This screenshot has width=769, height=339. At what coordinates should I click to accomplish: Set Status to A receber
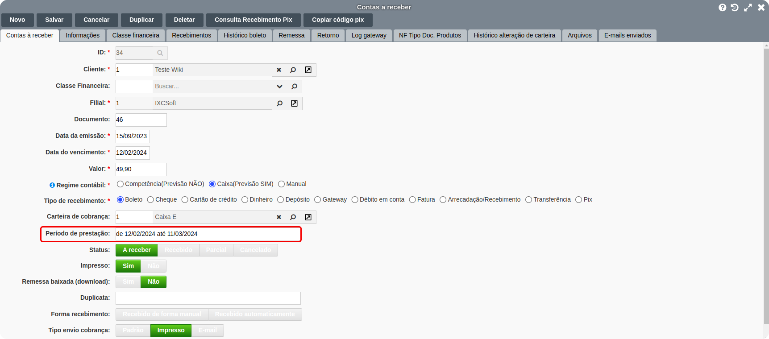[137, 250]
